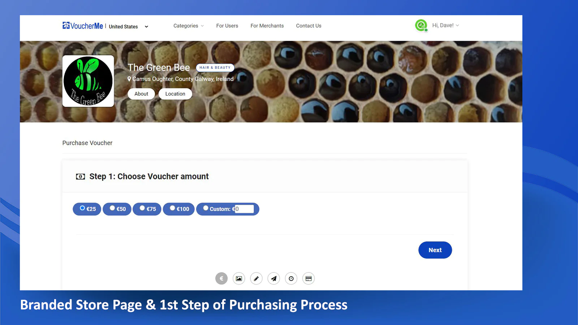Click the banknote icon beside Step 1
The image size is (578, 325).
(x=81, y=177)
